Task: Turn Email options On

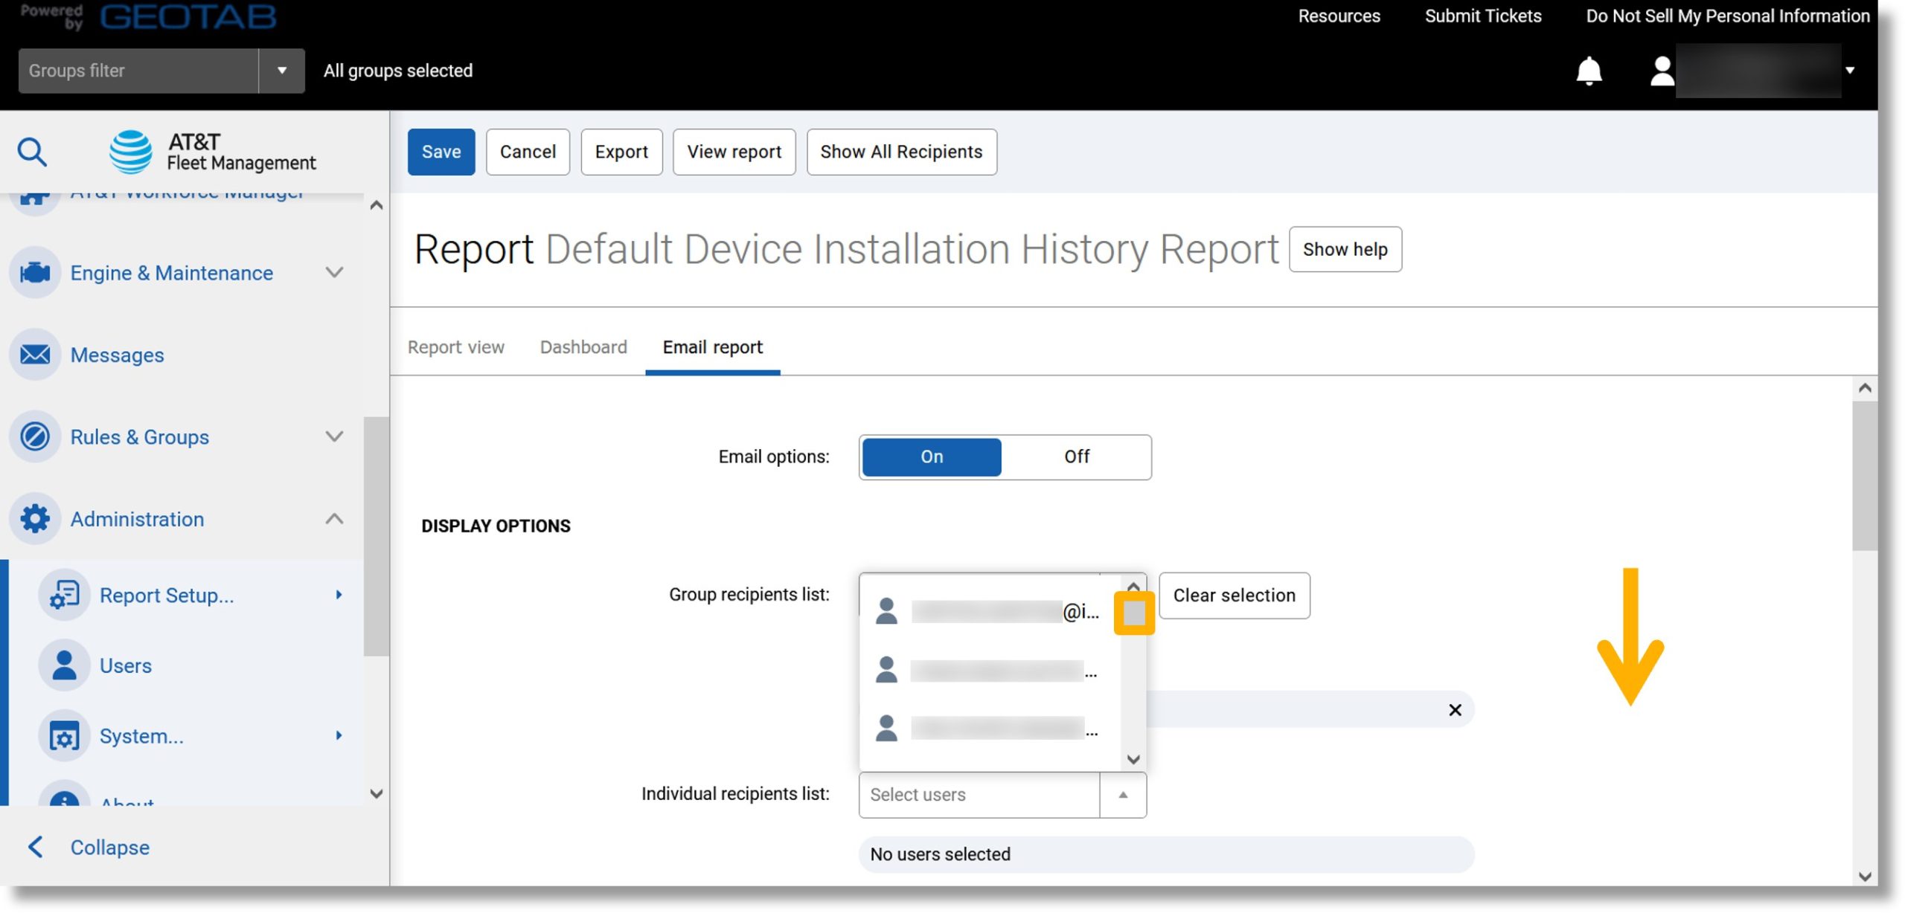Action: pos(932,456)
